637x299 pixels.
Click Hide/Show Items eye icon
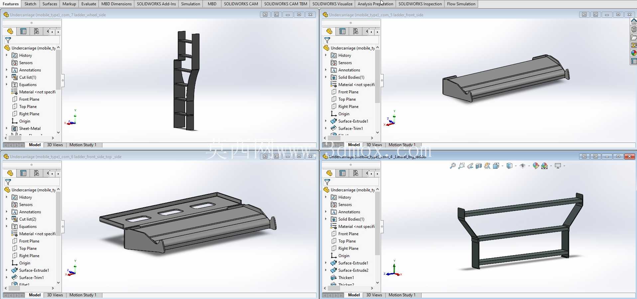coord(523,166)
